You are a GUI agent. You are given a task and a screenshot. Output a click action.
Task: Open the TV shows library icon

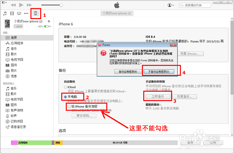pyautogui.click(x=19, y=14)
